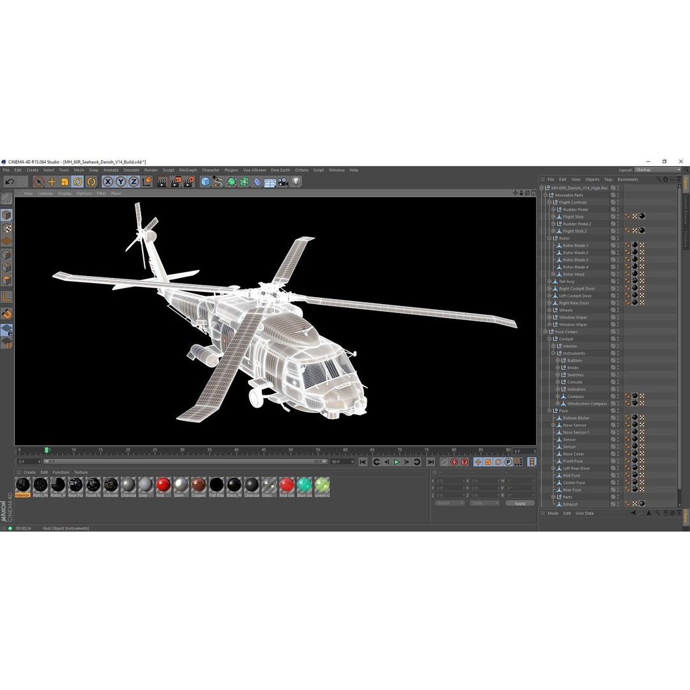Collapse the Rotor group

click(549, 238)
